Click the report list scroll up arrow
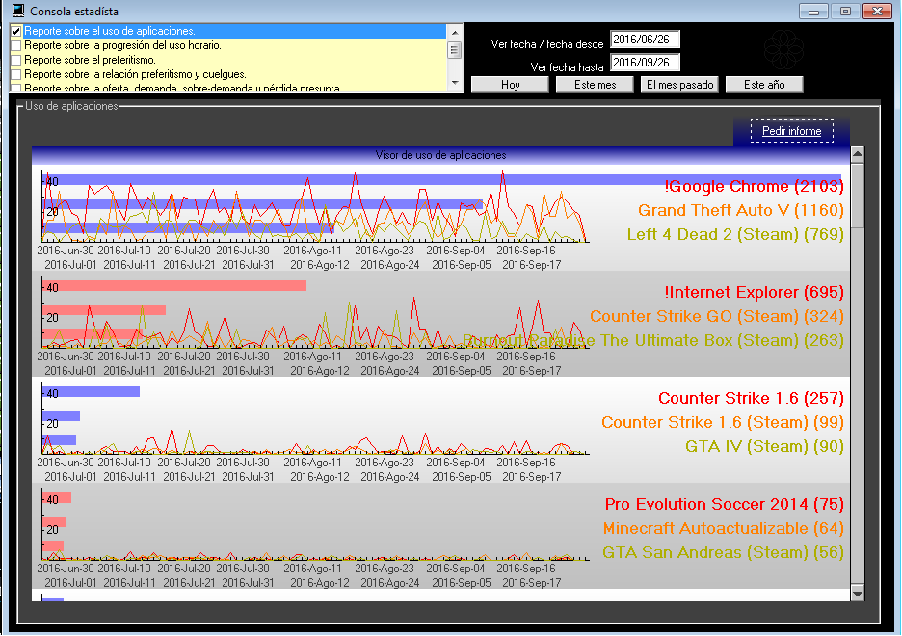Viewport: 902px width, 636px height. pos(455,32)
